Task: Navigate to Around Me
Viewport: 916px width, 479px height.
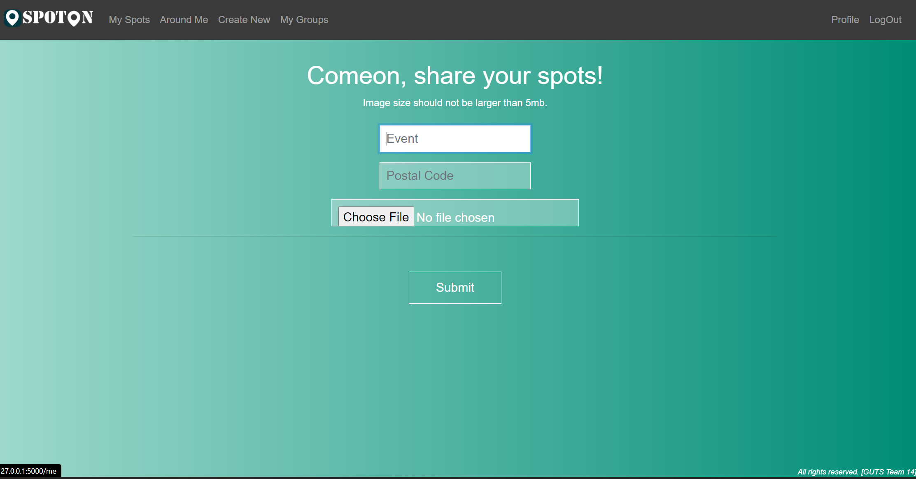Action: pyautogui.click(x=184, y=20)
